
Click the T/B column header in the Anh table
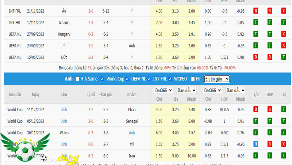[x=256, y=94]
